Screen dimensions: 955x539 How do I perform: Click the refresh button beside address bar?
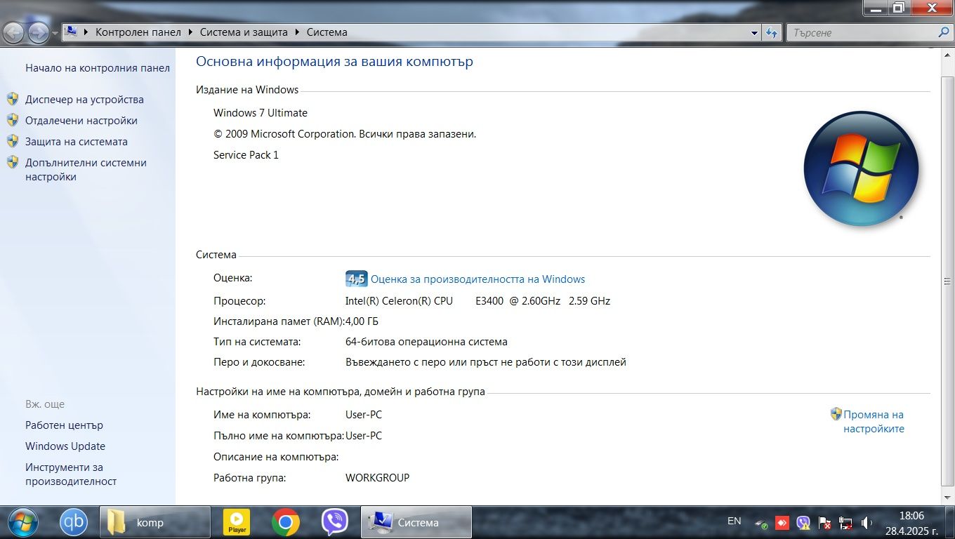coord(772,32)
